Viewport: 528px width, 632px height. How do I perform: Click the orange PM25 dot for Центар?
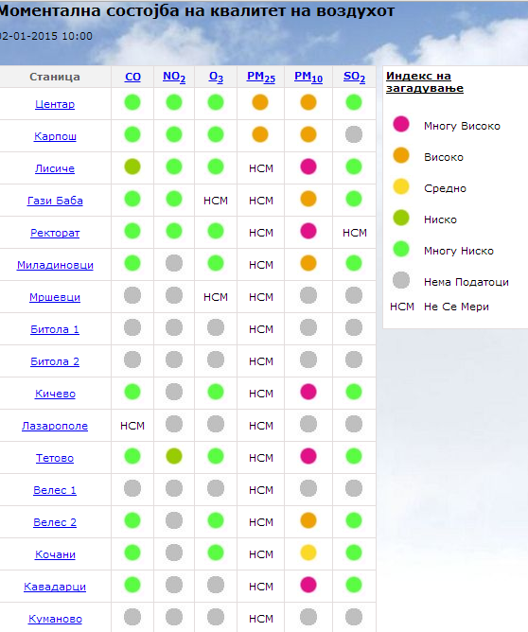click(x=260, y=102)
